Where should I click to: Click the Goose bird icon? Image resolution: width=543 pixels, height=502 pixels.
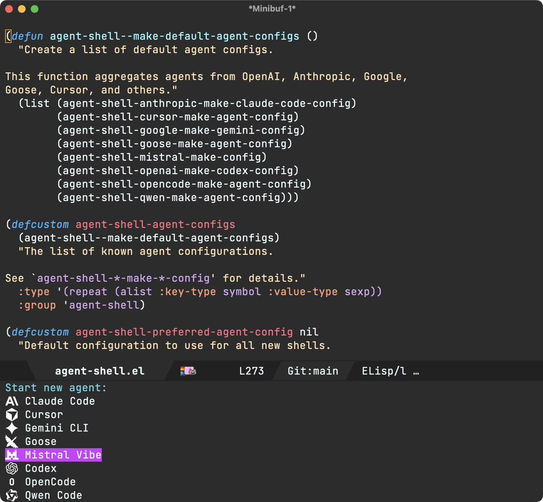(12, 442)
